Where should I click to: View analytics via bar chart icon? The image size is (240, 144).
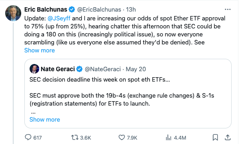pos(168,138)
